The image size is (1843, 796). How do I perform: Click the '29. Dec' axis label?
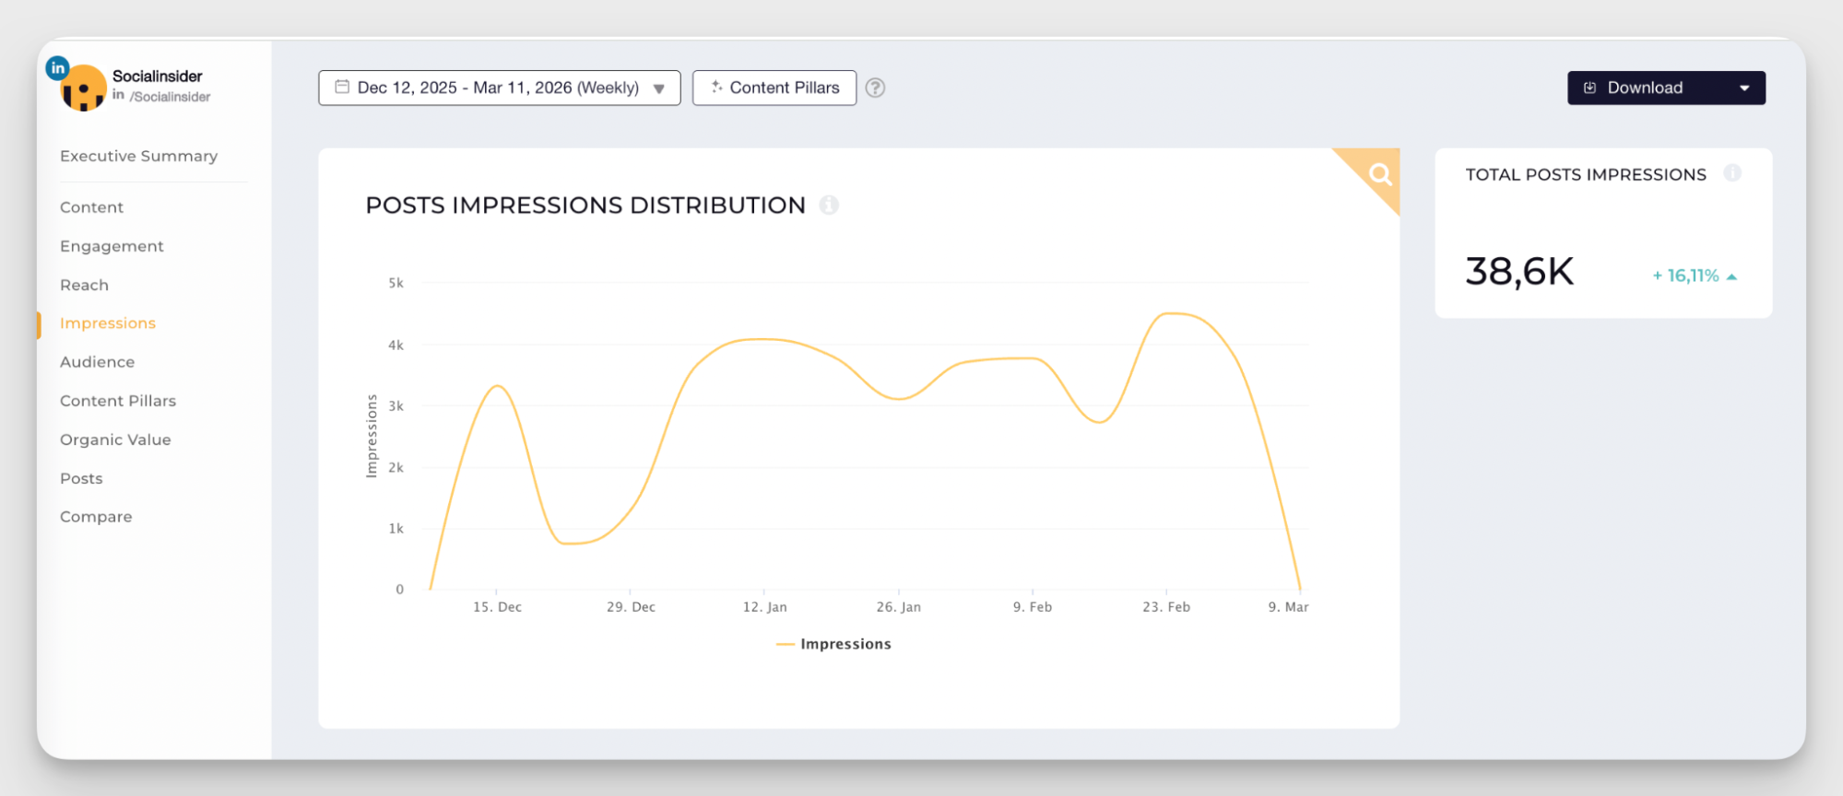631,607
